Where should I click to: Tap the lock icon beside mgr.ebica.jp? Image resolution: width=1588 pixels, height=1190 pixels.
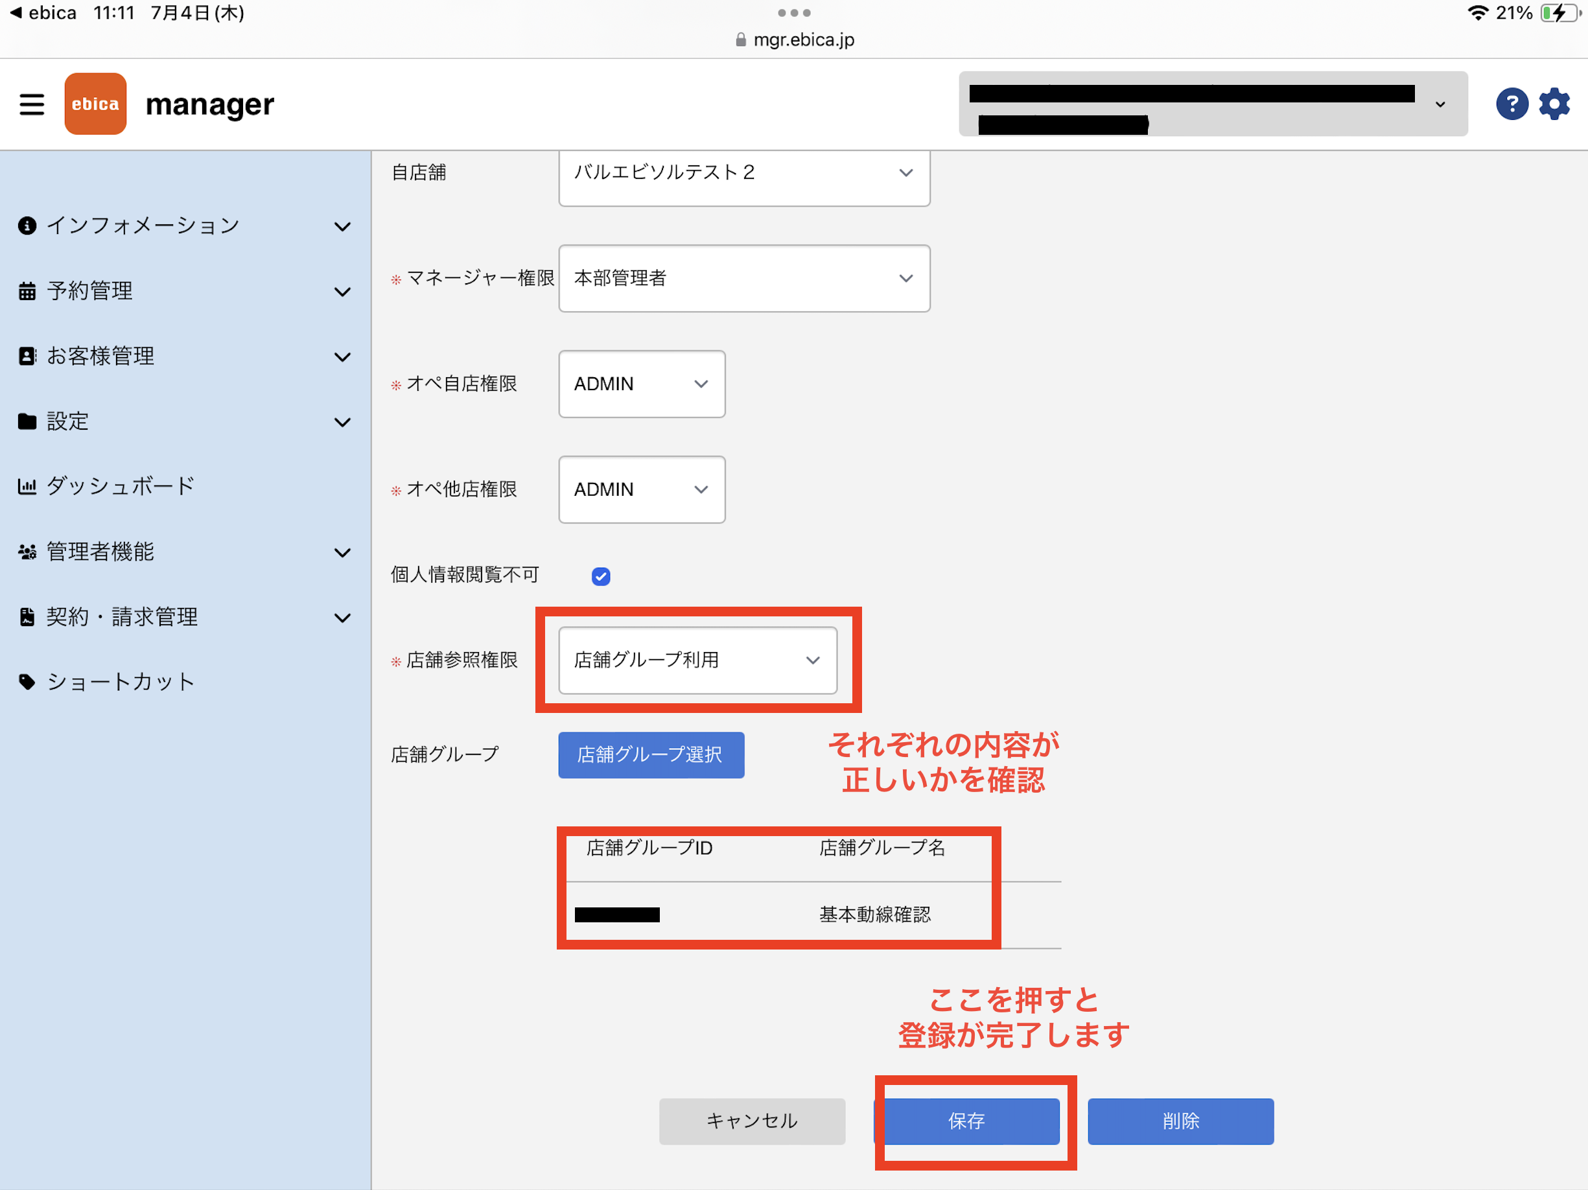pyautogui.click(x=741, y=40)
